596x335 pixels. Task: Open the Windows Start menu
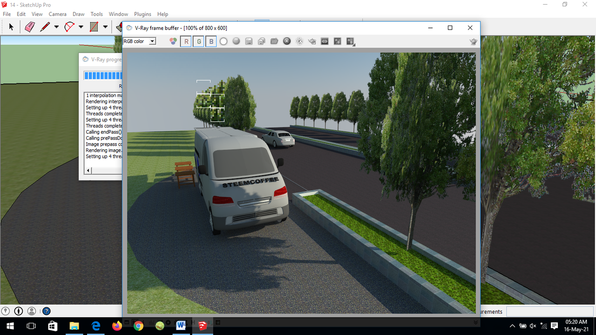[10, 326]
